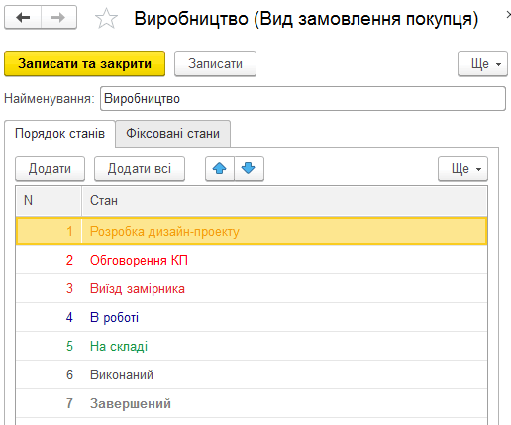The width and height of the screenshot is (511, 425).
Task: Click number cell '7' in the N column
Action: point(49,403)
